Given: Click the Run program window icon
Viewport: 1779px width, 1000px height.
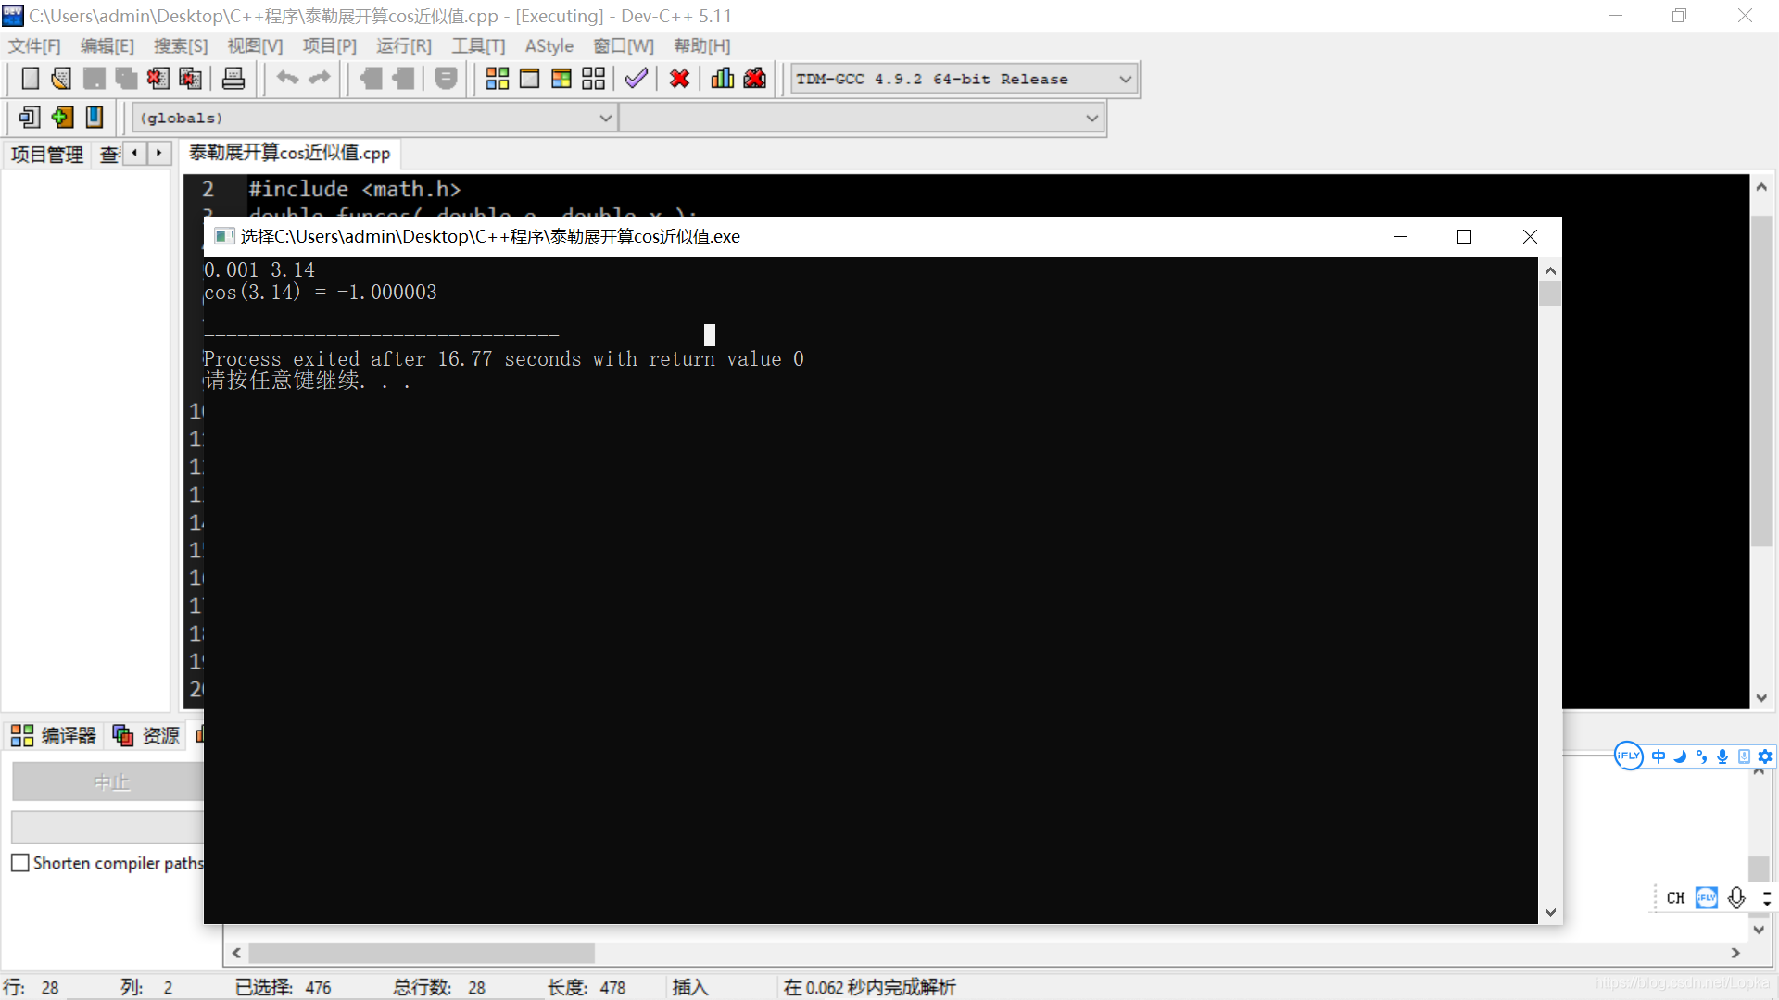Looking at the screenshot, I should pos(529,79).
